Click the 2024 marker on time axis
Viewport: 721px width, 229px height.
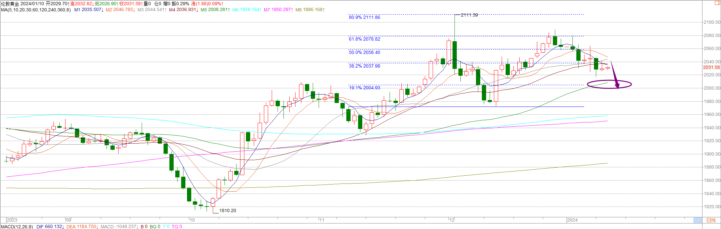[x=572, y=220]
